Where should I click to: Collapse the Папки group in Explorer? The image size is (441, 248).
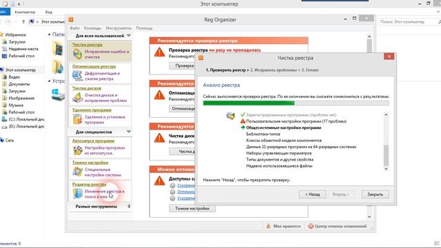click(x=49, y=34)
